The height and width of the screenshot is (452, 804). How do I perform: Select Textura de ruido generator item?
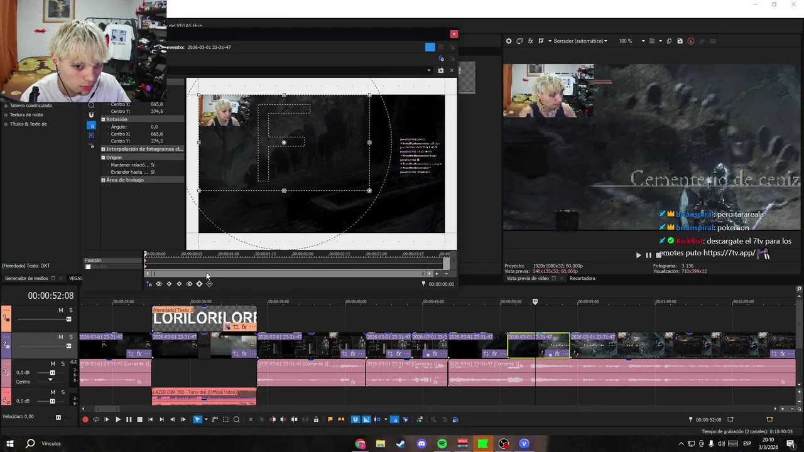pyautogui.click(x=26, y=115)
